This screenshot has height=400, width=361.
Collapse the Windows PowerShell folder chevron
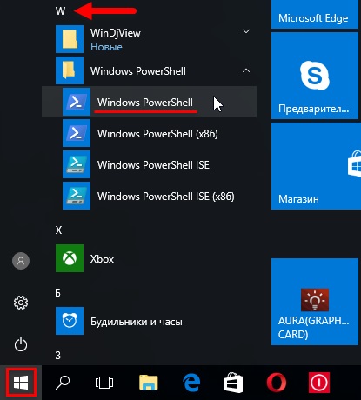point(246,70)
